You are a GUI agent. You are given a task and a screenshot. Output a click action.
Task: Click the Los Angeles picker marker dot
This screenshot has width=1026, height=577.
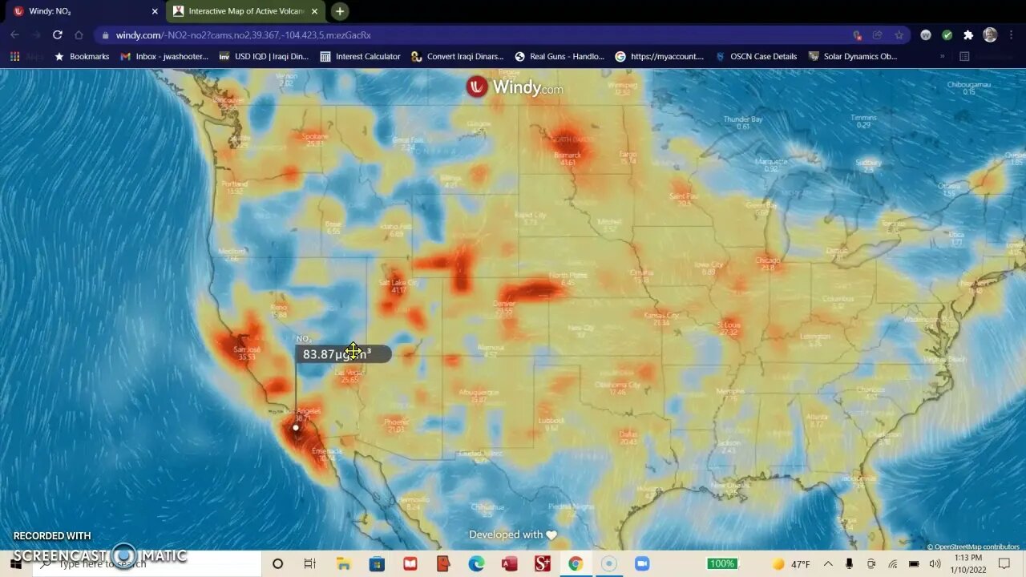(296, 427)
